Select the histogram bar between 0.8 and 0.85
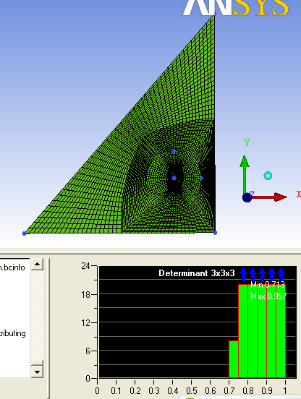The width and height of the screenshot is (301, 399). pos(253,331)
